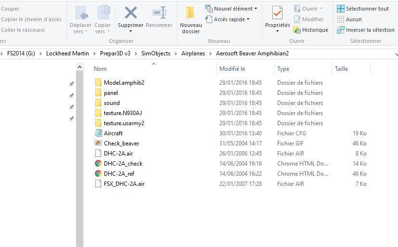Screen dimensions: 398x247
Task: Click the Copier vers icon
Action: [104, 12]
